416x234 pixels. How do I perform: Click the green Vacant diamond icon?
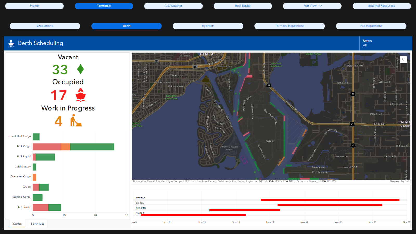coord(81,69)
